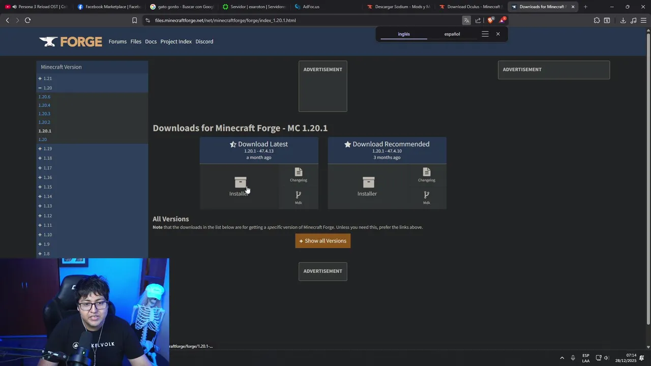
Task: Click the search-tabs icon next to extensions
Action: click(x=607, y=20)
